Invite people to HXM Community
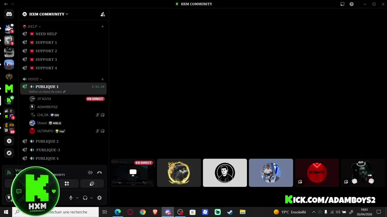The width and height of the screenshot is (387, 217). click(103, 14)
